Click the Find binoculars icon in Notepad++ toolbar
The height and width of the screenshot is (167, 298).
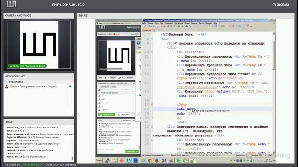click(x=186, y=26)
